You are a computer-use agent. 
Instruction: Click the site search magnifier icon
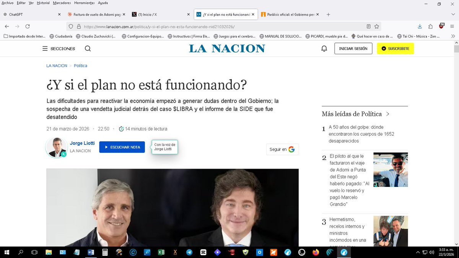[x=88, y=49]
